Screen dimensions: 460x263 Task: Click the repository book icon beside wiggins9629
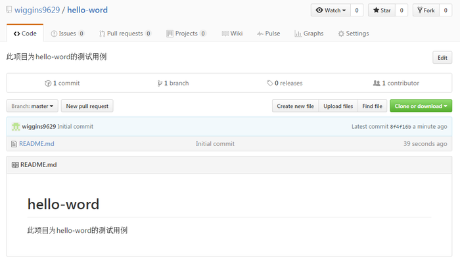click(9, 10)
